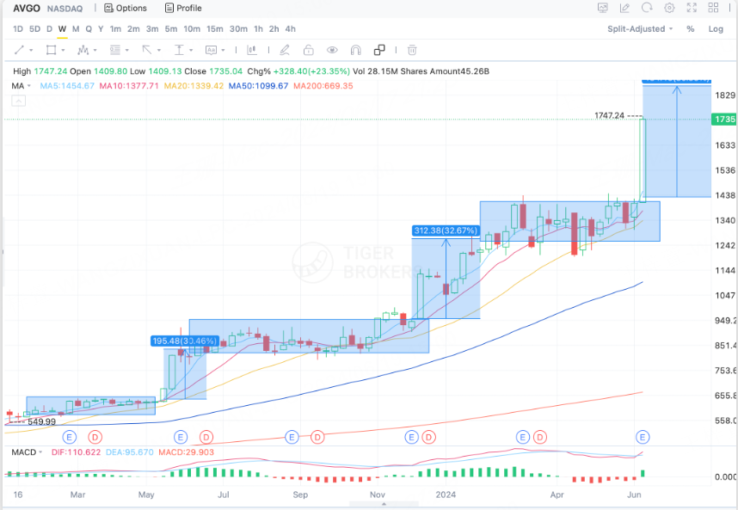The width and height of the screenshot is (738, 510).
Task: Click the 312.38(32.67%) measurement label
Action: [x=446, y=230]
